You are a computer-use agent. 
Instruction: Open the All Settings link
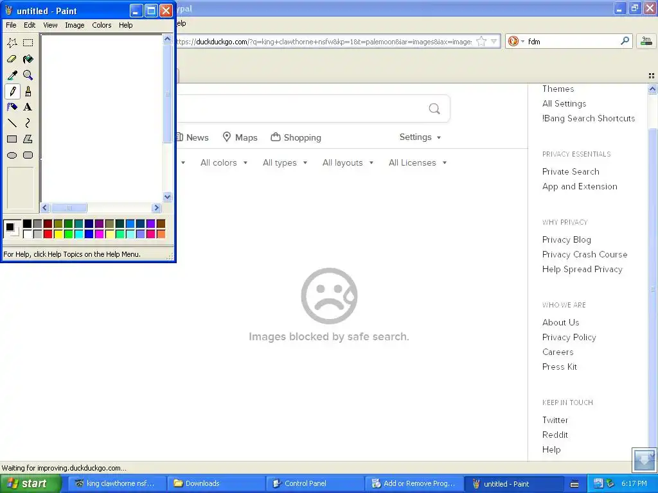click(x=564, y=103)
